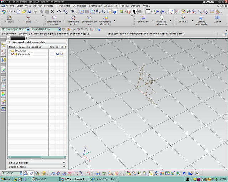Click the Windows Inicio start button
The height and width of the screenshot is (182, 228).
point(6,179)
